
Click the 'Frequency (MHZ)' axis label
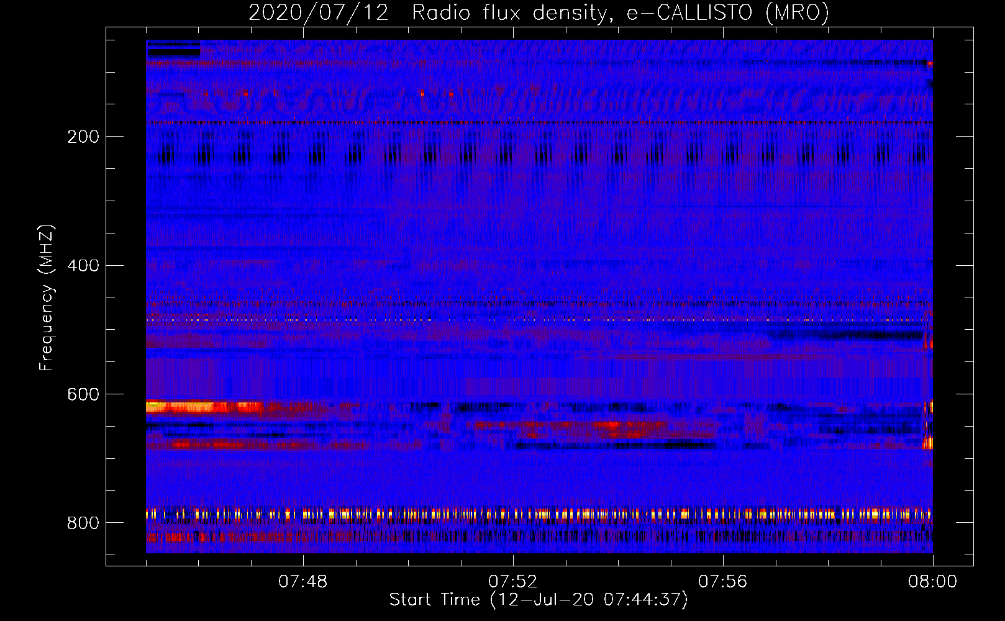[47, 298]
